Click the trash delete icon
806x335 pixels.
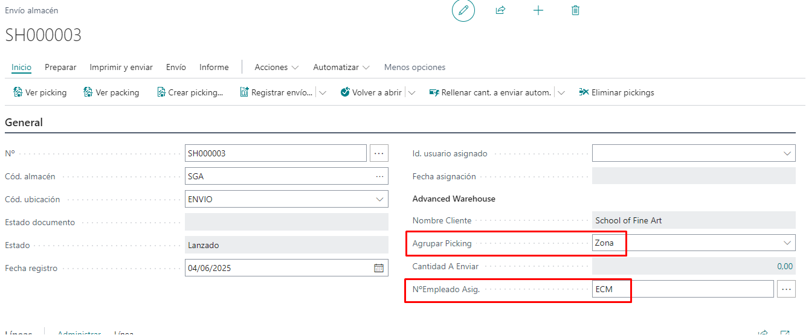click(x=575, y=11)
